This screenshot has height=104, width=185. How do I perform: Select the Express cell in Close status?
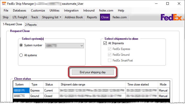[x=36, y=90]
